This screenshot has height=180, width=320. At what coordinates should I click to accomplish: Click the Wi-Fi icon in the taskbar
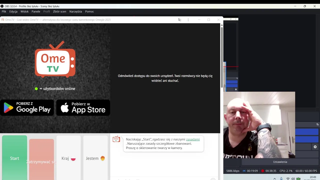288,178
